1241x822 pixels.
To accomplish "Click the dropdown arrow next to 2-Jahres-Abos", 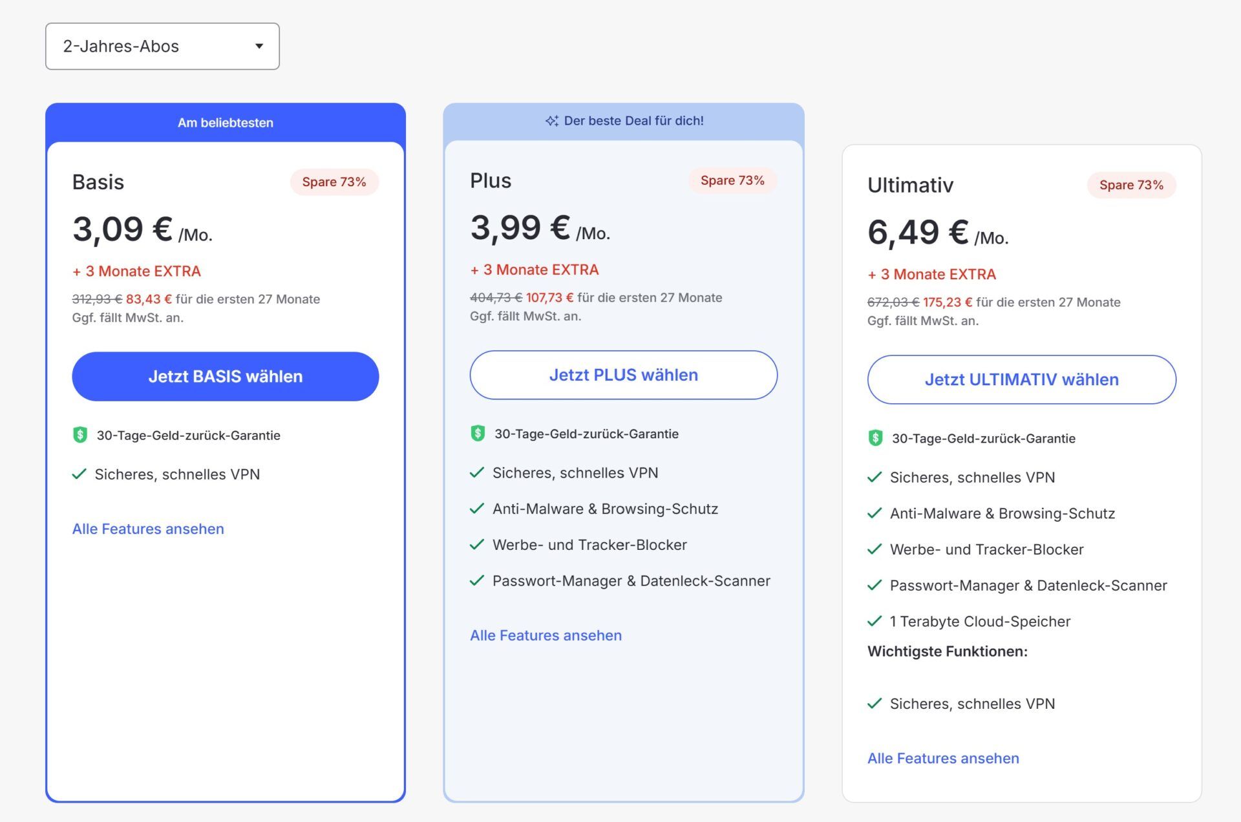I will tap(259, 47).
